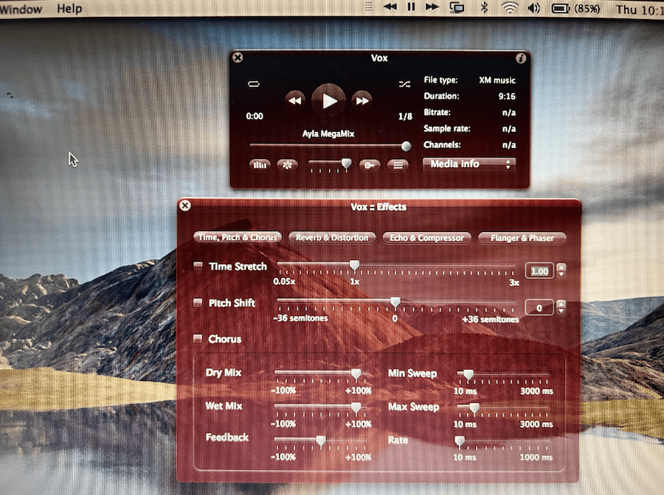
Task: Skip to previous track in Vox window
Action: pos(295,101)
